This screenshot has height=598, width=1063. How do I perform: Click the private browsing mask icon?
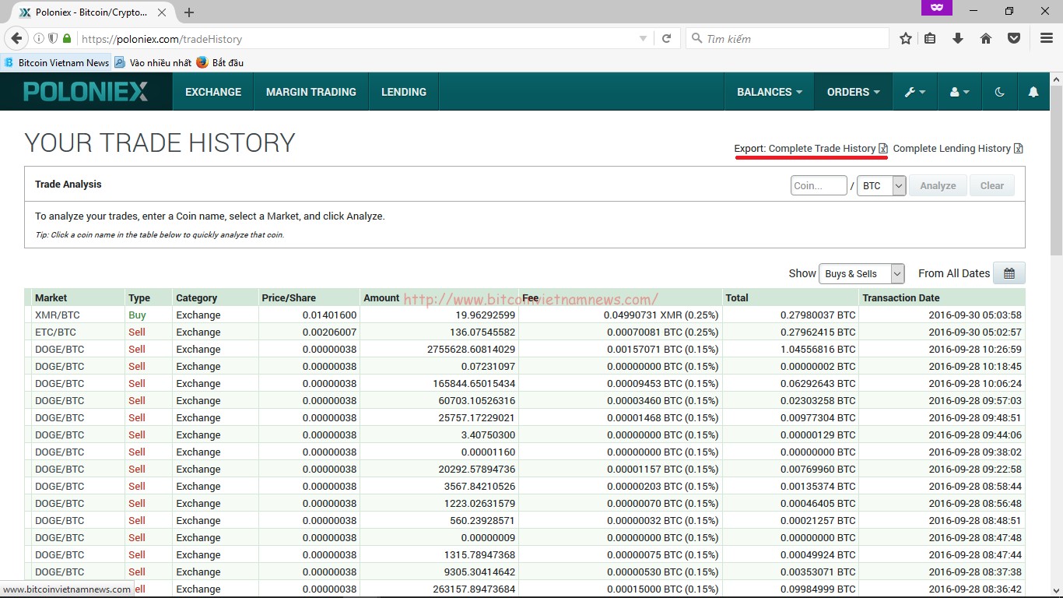pos(937,8)
